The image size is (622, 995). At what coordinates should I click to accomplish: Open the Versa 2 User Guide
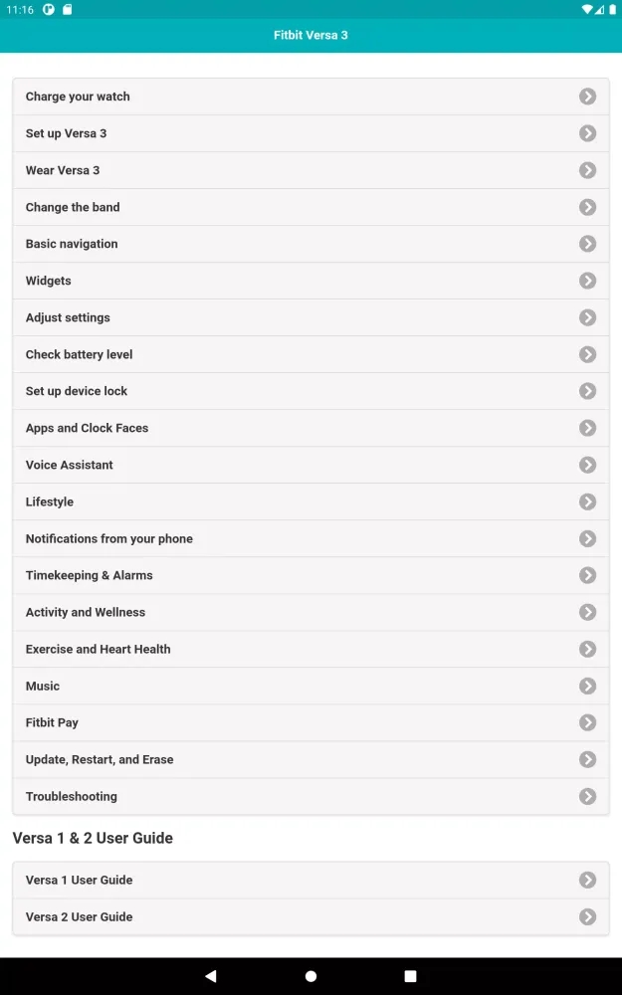click(80, 916)
